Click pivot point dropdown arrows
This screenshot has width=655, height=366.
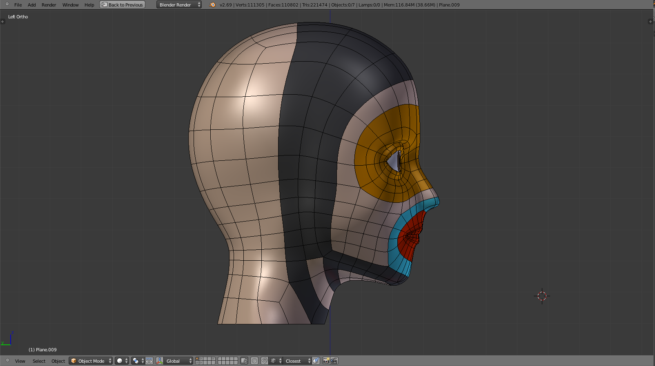pos(143,361)
